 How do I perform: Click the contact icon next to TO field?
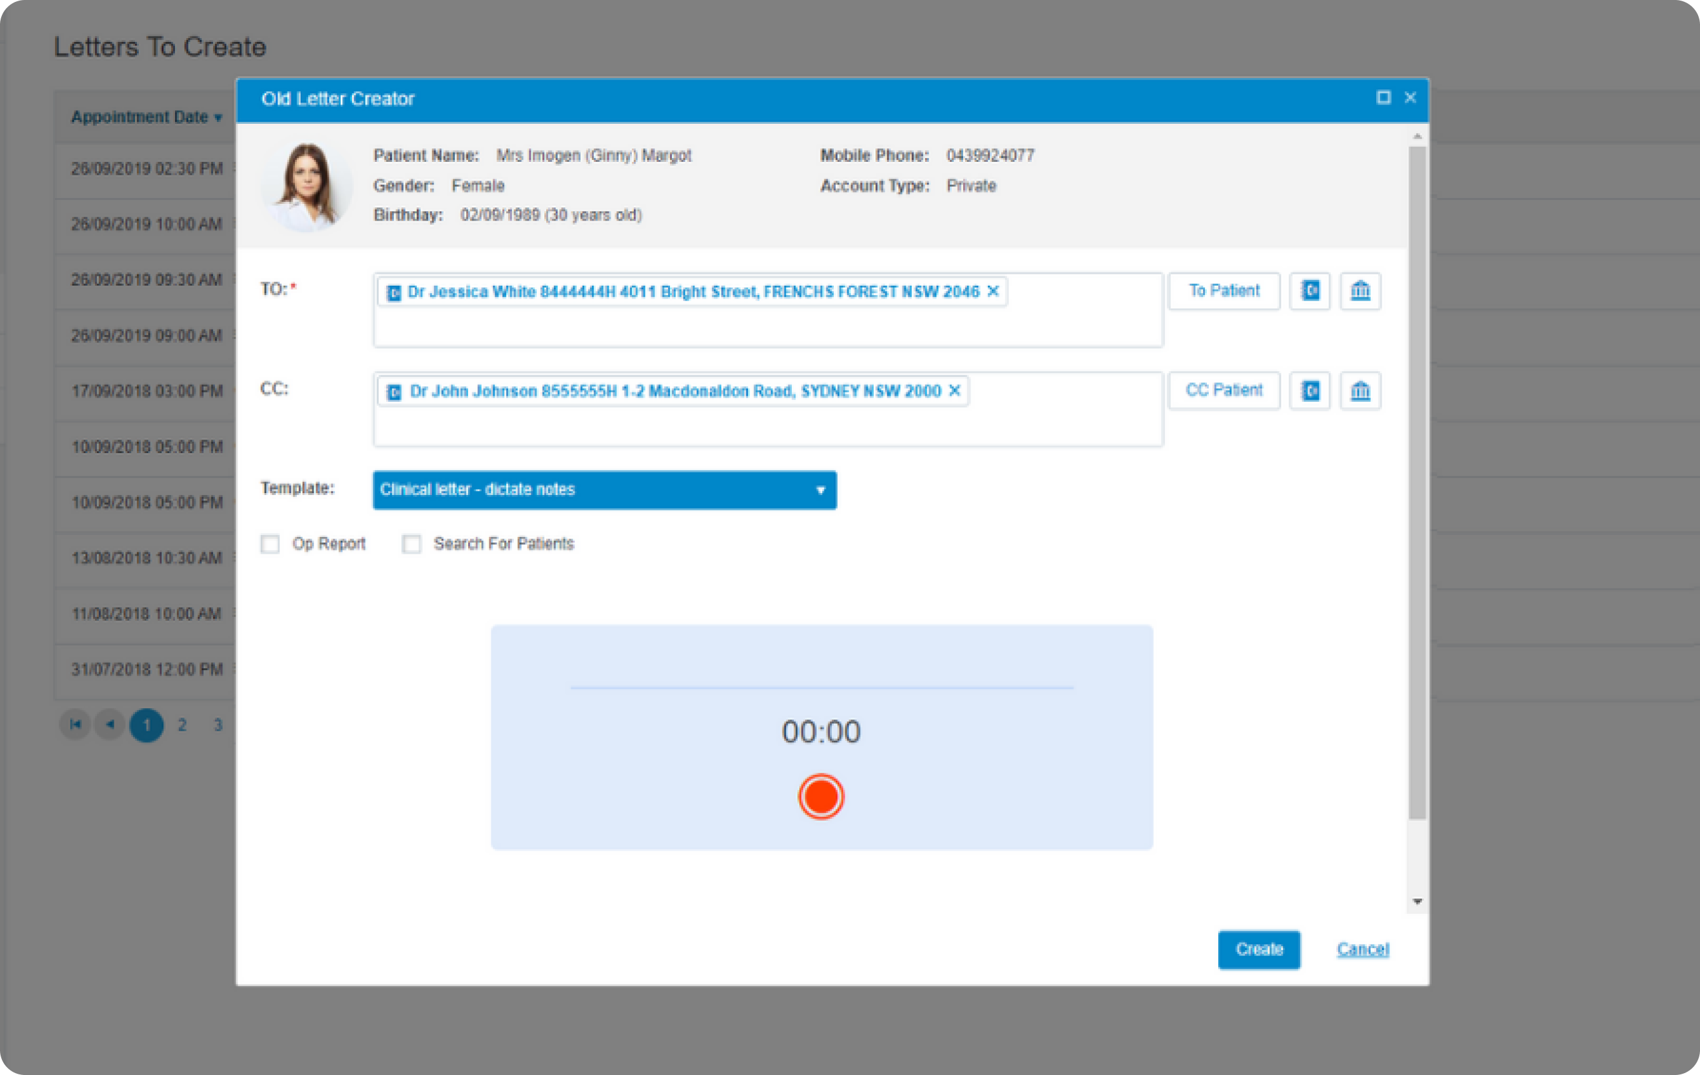[1309, 290]
